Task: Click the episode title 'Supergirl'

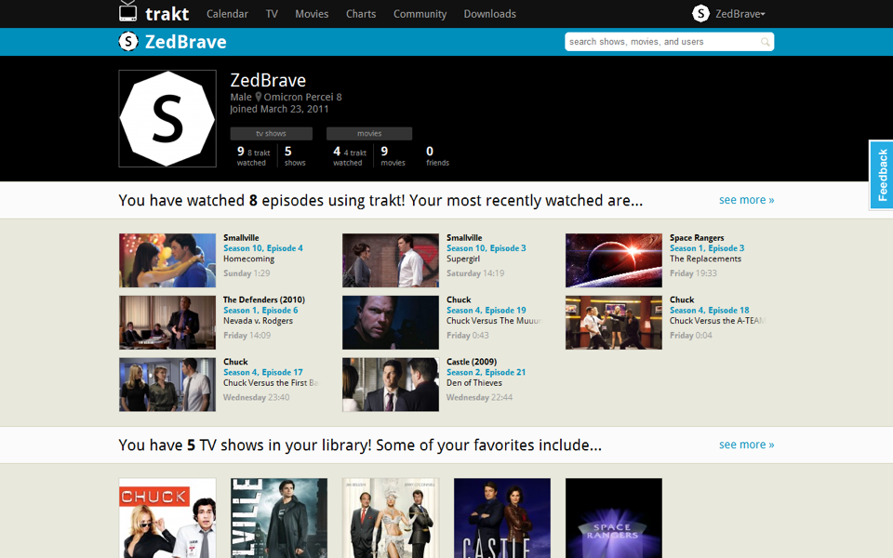Action: [463, 259]
